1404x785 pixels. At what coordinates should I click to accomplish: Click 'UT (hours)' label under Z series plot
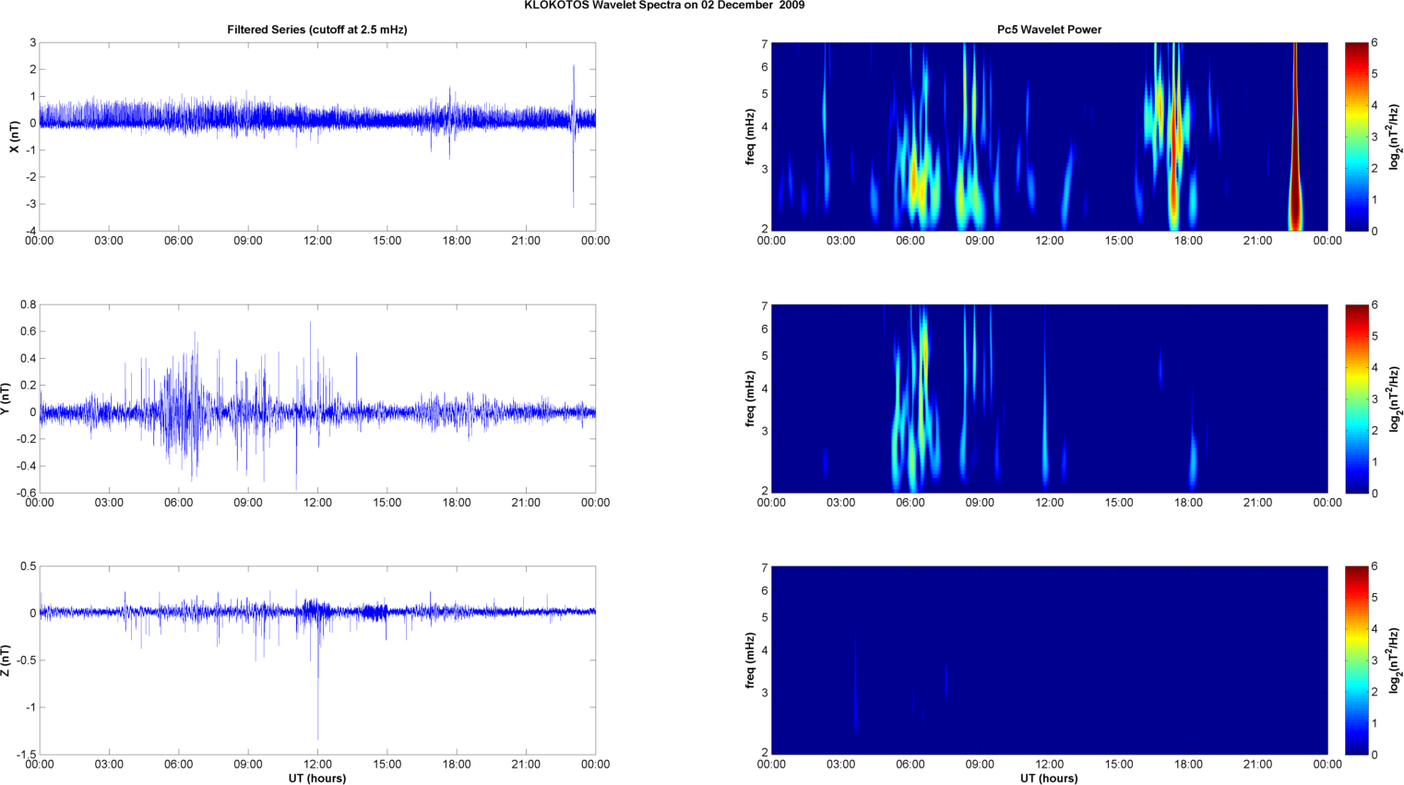coord(317,779)
